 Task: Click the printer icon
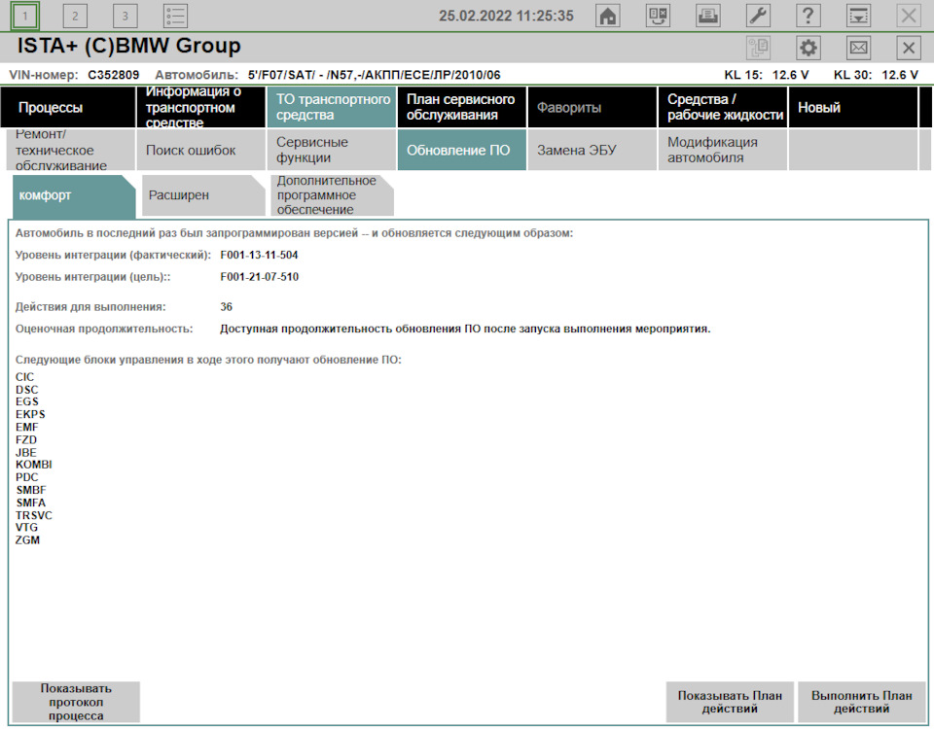[x=707, y=16]
